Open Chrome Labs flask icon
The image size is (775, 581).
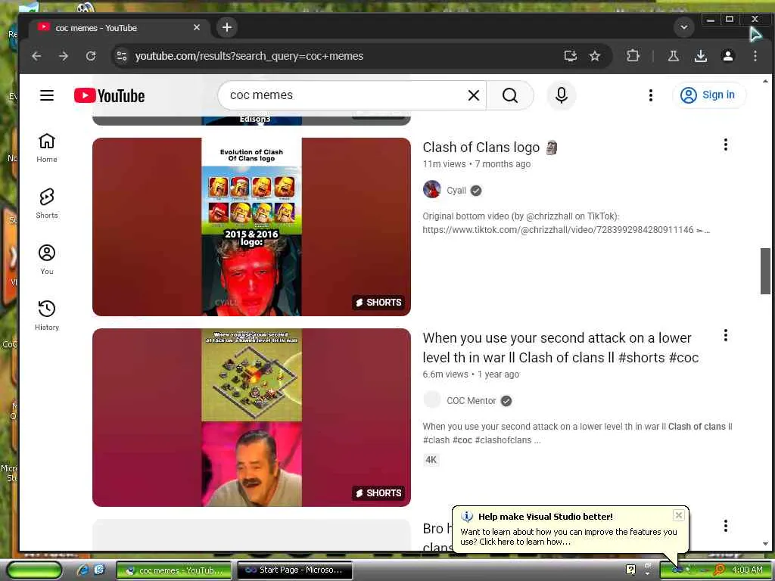tap(673, 56)
